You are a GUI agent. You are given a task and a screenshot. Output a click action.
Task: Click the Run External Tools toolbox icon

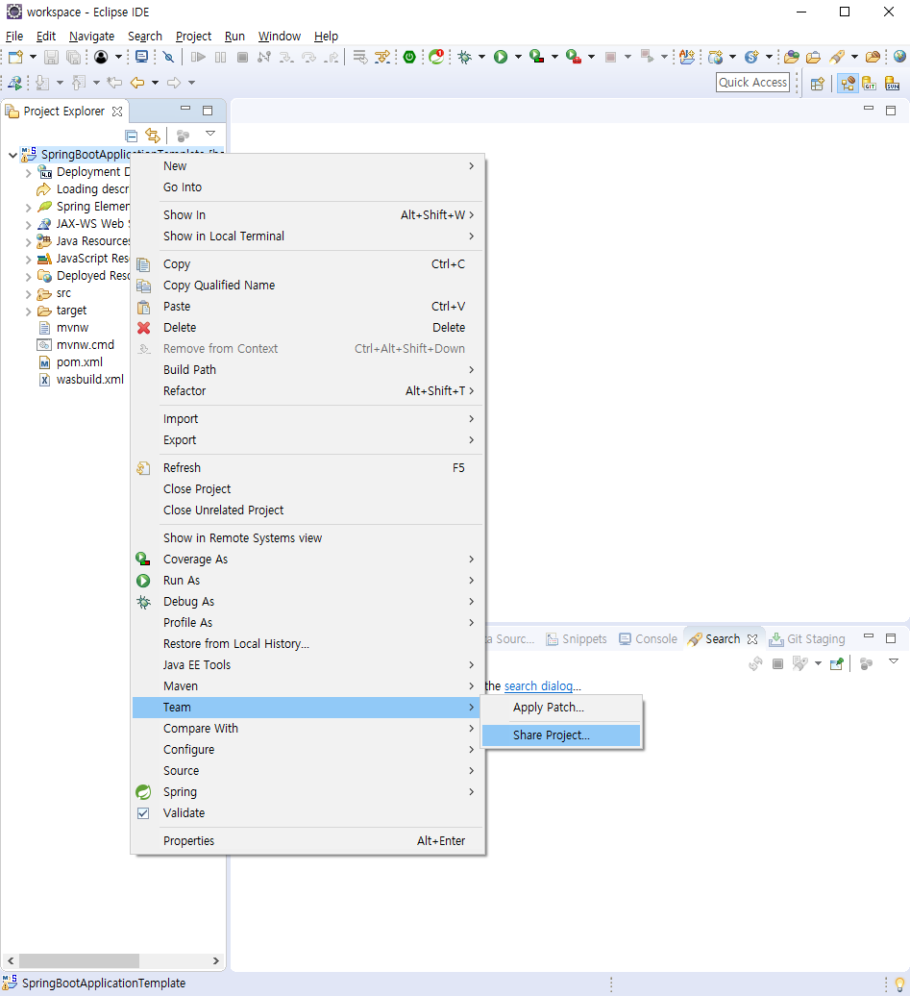click(x=574, y=57)
